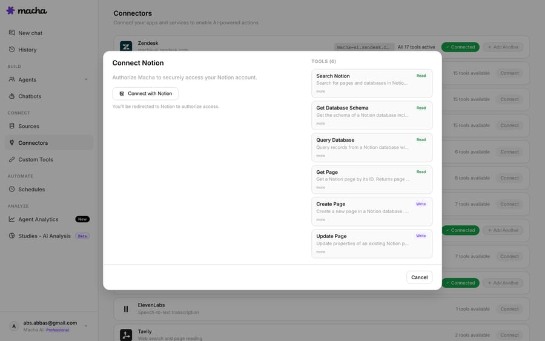Open Schedules page

[x=49, y=190]
